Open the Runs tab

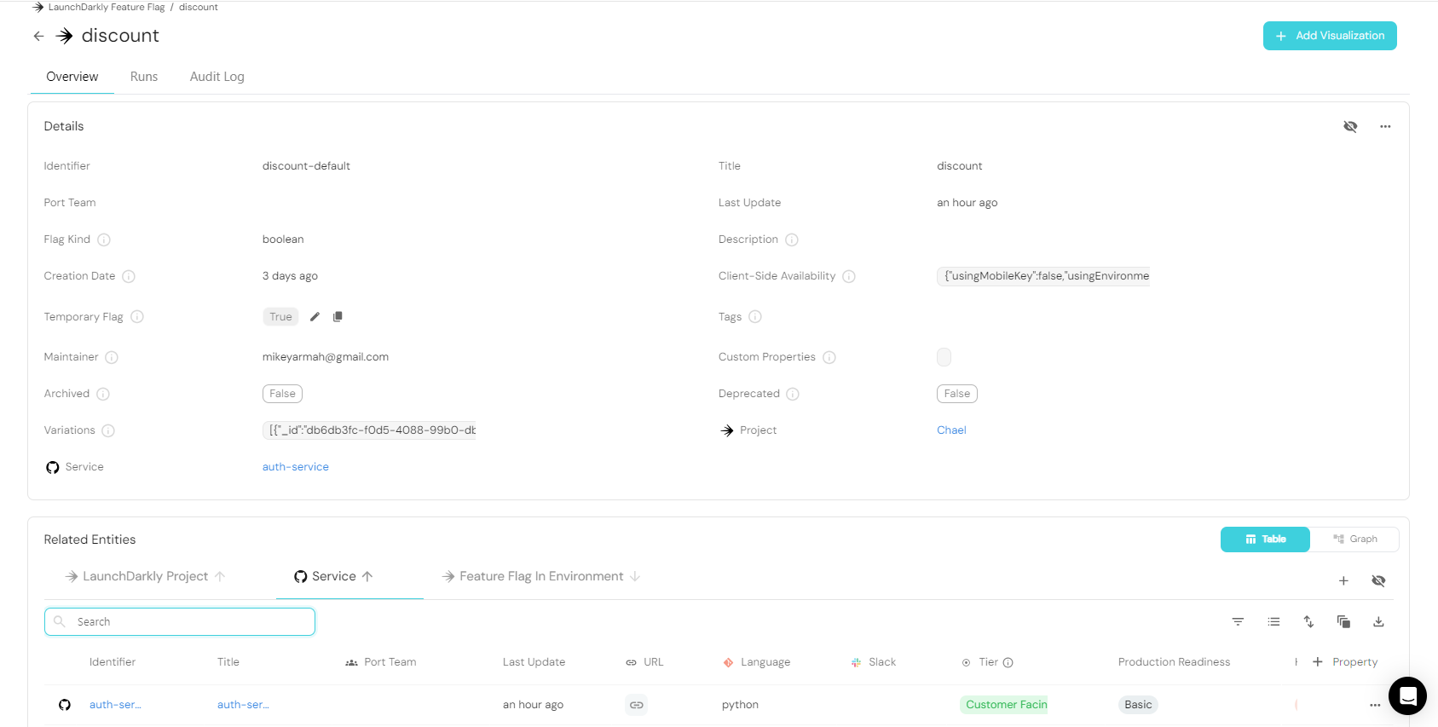[x=144, y=77]
